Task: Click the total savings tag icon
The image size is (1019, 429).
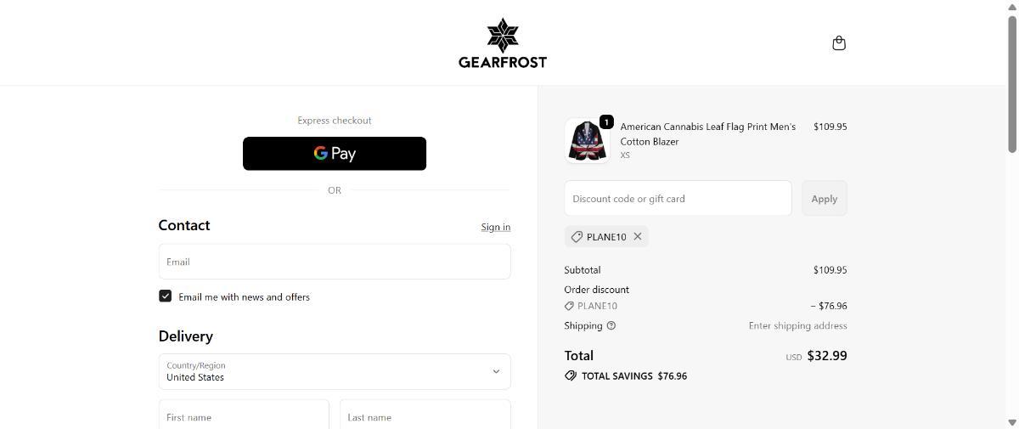Action: (x=571, y=375)
